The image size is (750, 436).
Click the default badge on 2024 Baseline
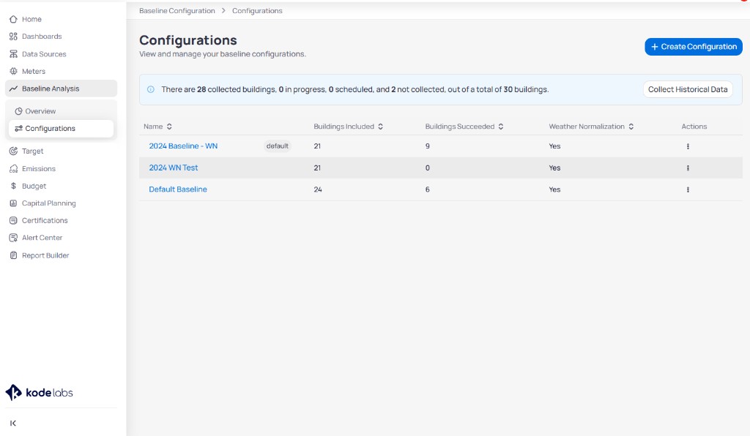pyautogui.click(x=278, y=146)
